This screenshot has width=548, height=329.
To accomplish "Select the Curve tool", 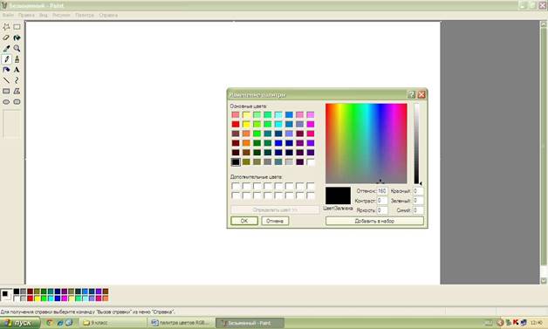I will coord(17,80).
